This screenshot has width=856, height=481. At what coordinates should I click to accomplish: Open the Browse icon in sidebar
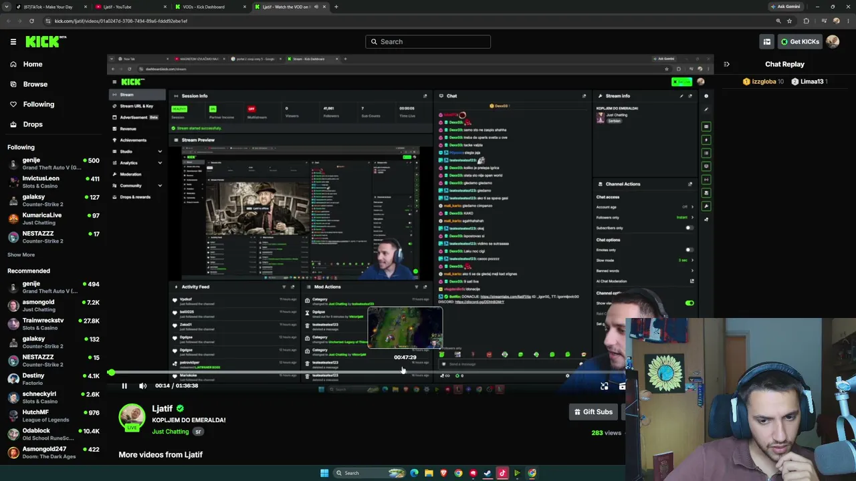(x=13, y=84)
